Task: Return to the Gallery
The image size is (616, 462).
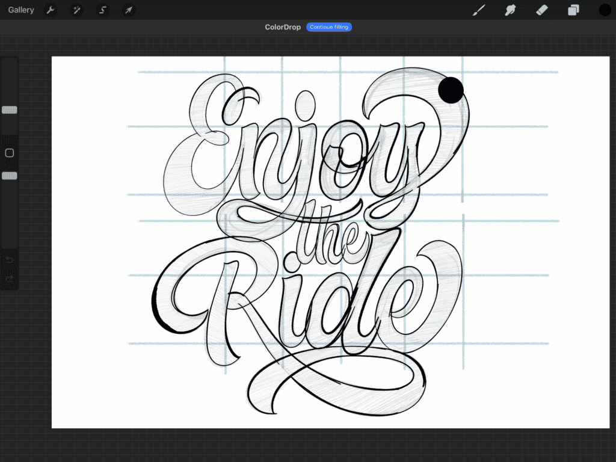Action: tap(21, 10)
